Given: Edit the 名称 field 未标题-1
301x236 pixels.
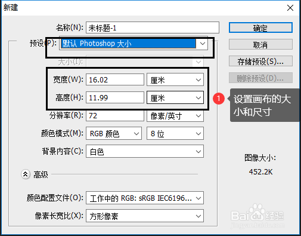Looking at the screenshot, I should click(x=153, y=27).
